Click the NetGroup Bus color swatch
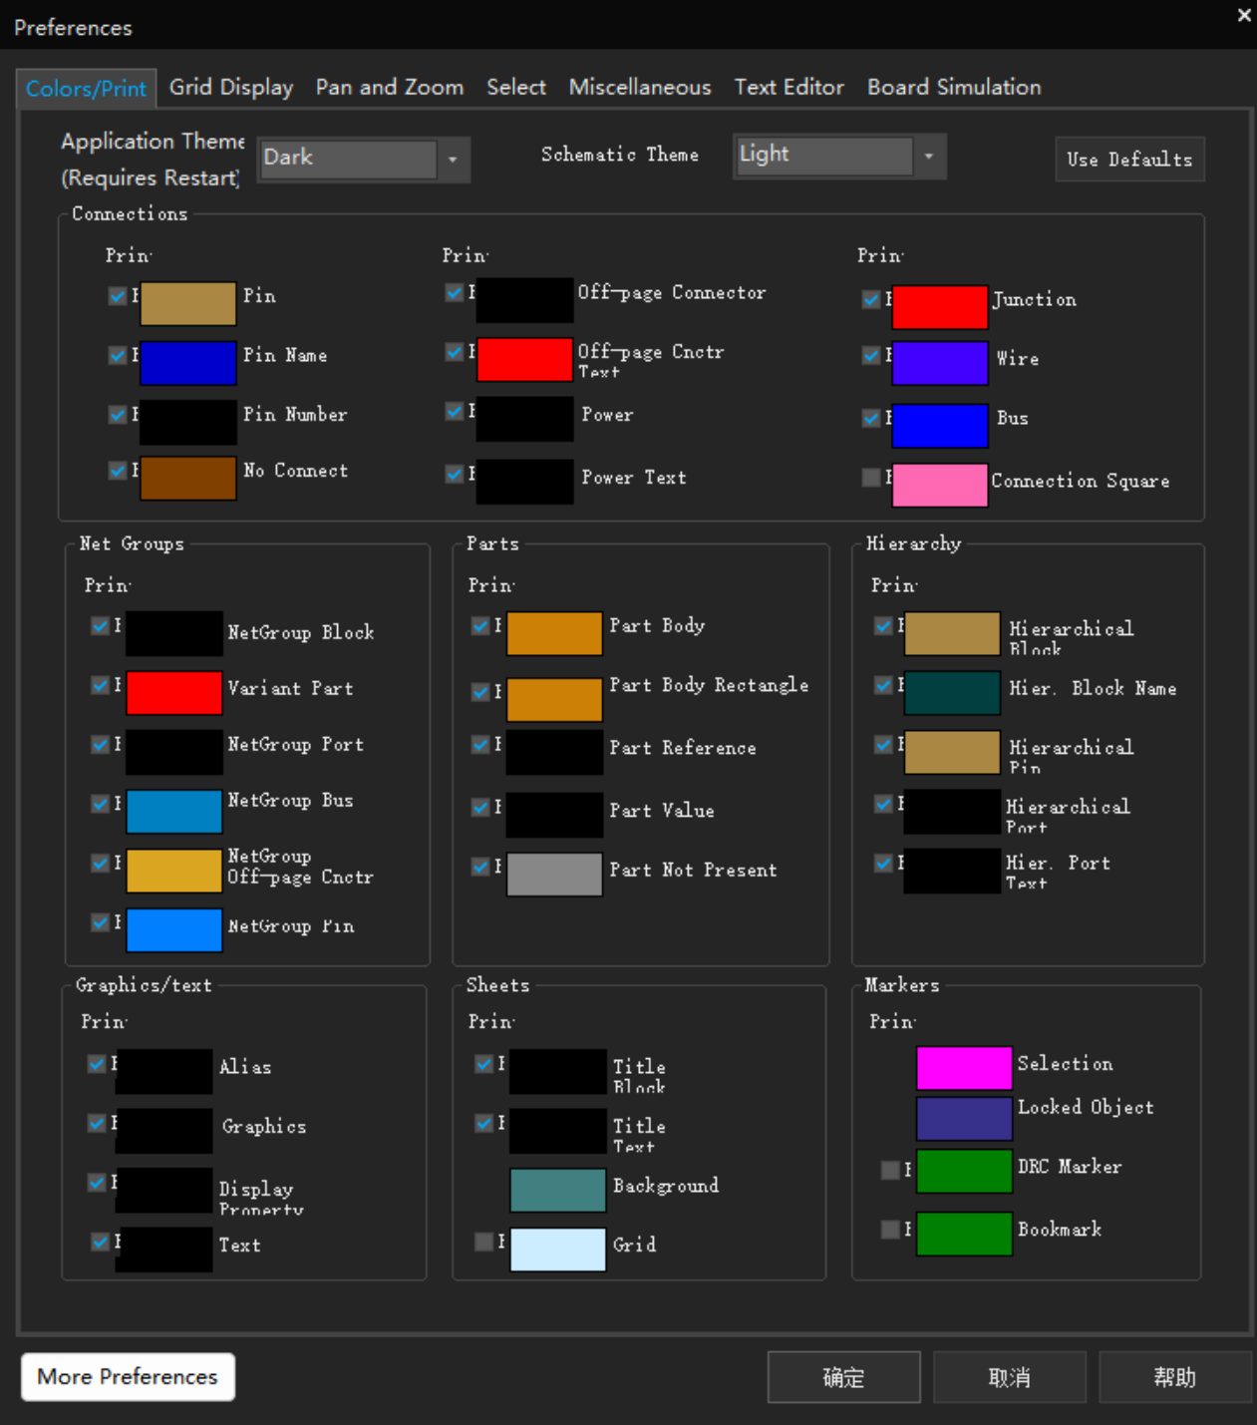Image resolution: width=1257 pixels, height=1425 pixels. [x=173, y=811]
